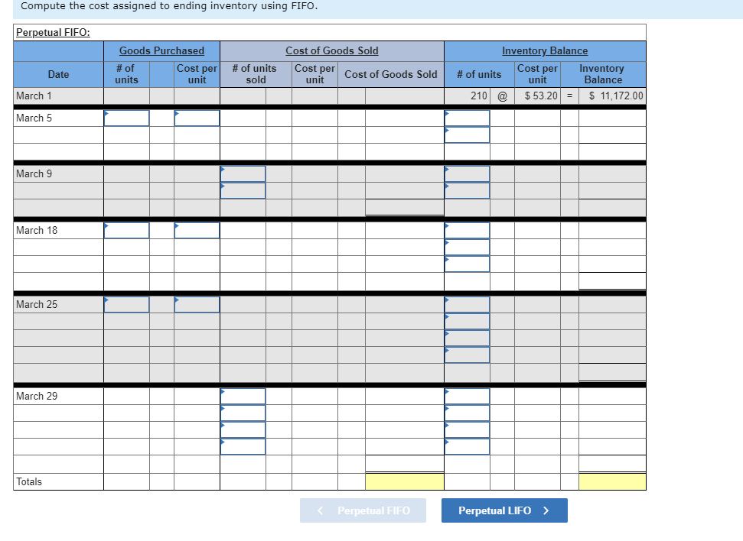743x541 pixels.
Task: Select the yellow Inventory Balance totals cell
Action: (x=610, y=481)
